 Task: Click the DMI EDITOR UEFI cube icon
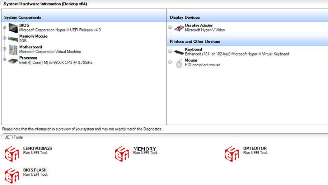[232, 154]
